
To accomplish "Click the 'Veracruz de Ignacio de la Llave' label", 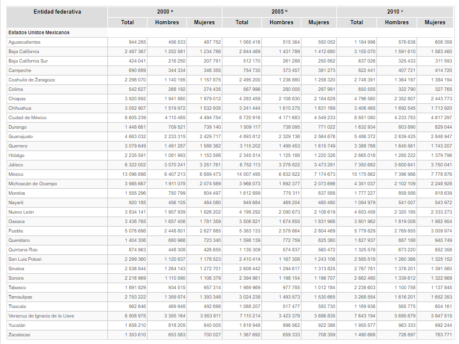I will point(41,316).
